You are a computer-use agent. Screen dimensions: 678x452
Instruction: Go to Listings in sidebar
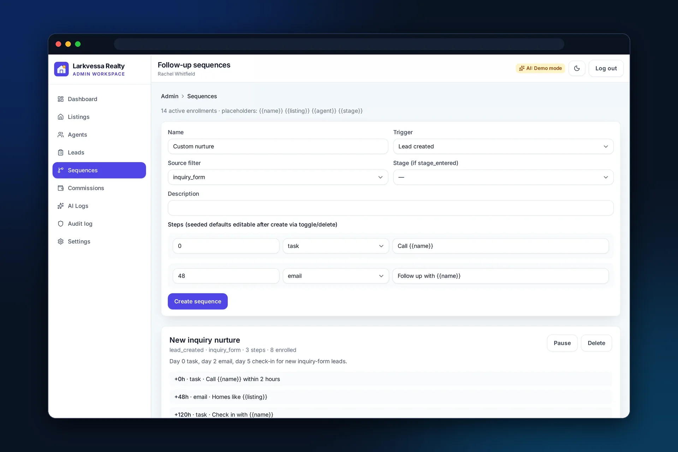click(99, 117)
